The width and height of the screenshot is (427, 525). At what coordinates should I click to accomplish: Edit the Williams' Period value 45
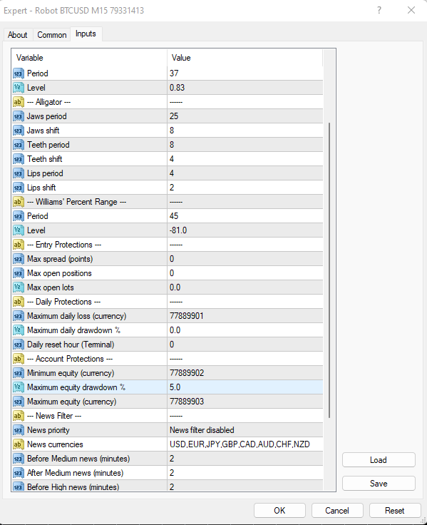point(245,216)
